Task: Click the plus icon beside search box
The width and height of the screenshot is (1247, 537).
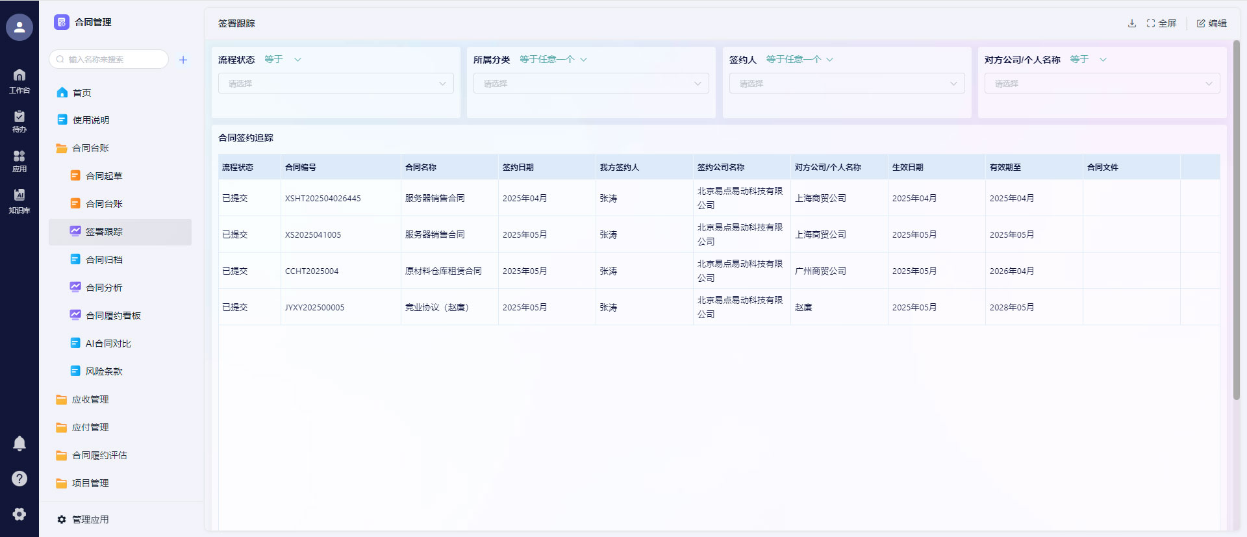Action: pyautogui.click(x=183, y=60)
